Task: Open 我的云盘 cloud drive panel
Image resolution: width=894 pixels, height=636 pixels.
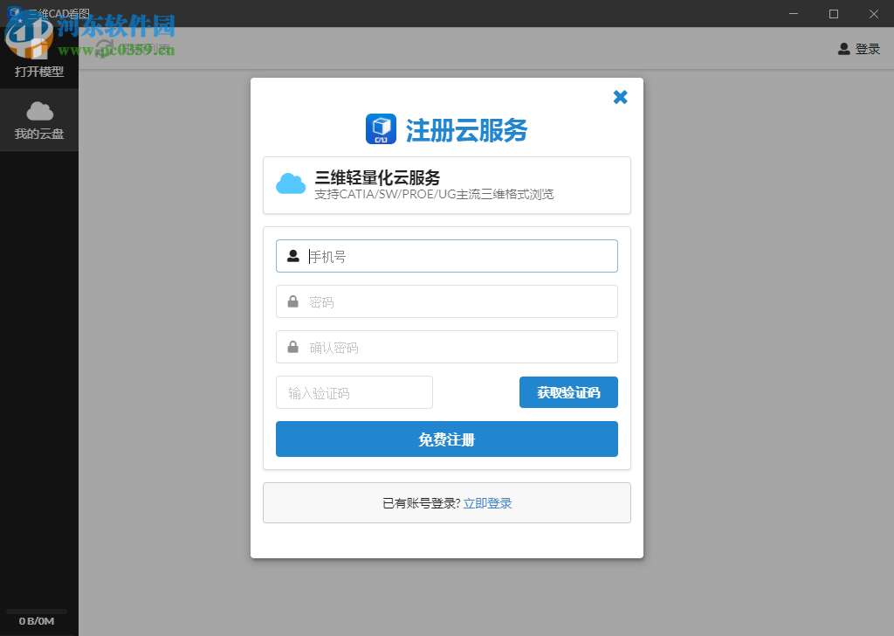Action: click(x=38, y=121)
